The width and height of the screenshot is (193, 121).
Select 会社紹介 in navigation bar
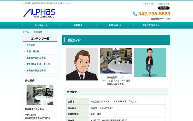click(x=78, y=25)
